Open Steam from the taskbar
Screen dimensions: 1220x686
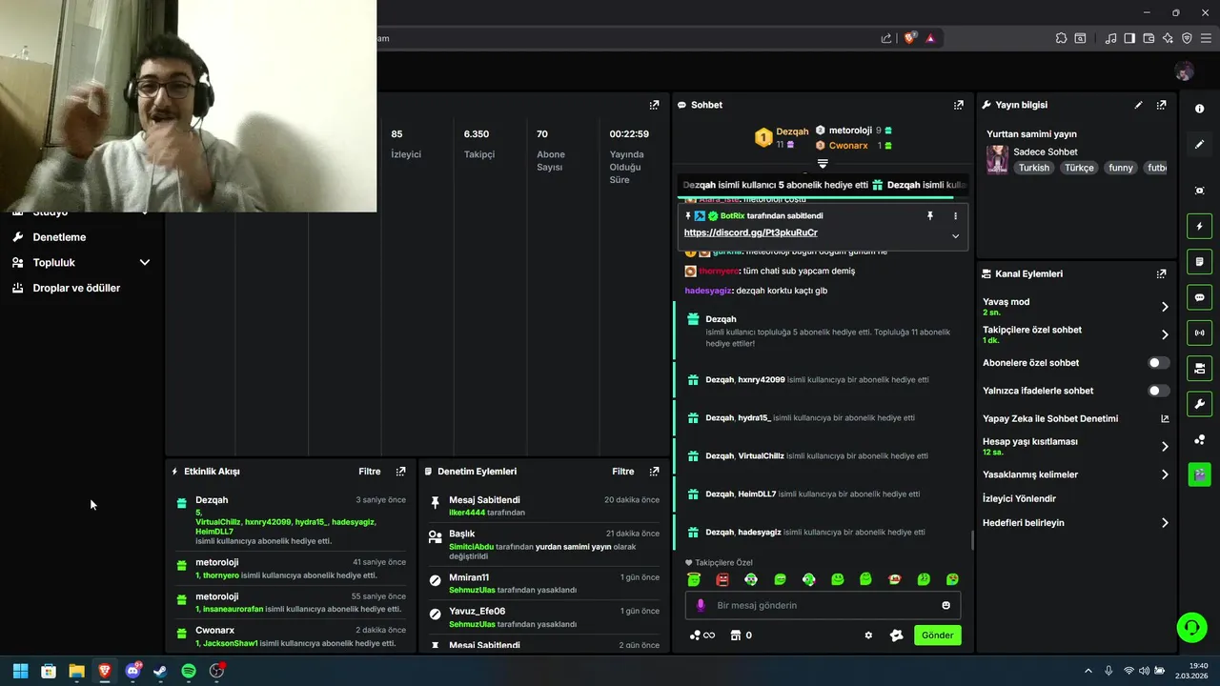click(160, 671)
